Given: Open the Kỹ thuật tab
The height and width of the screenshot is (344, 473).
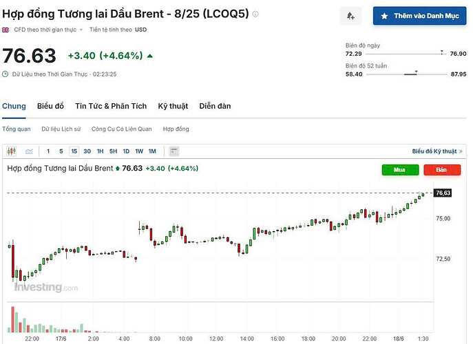Looking at the screenshot, I should [173, 106].
